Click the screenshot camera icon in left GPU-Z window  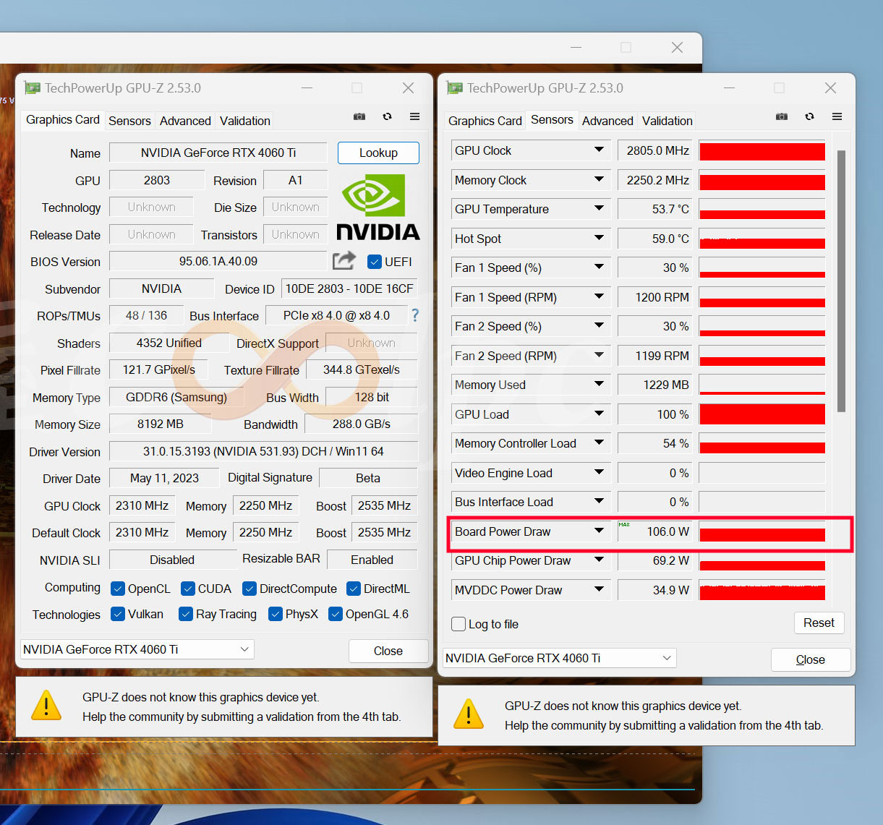pyautogui.click(x=359, y=116)
